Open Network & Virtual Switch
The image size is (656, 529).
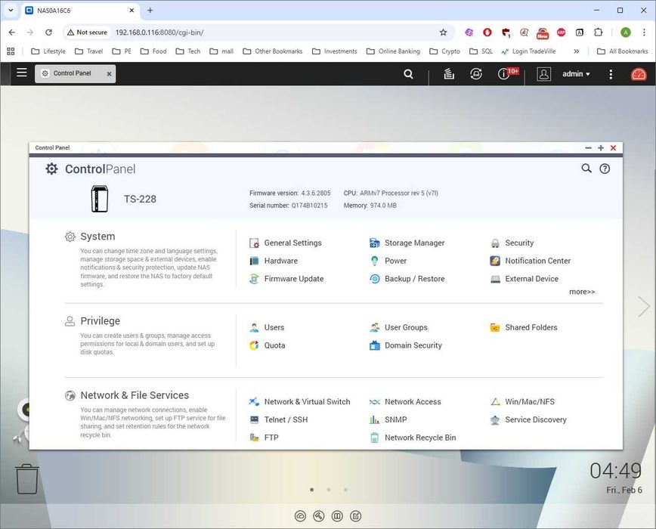pos(300,402)
